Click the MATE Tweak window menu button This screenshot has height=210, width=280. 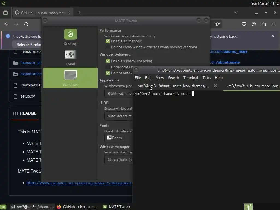point(45,20)
